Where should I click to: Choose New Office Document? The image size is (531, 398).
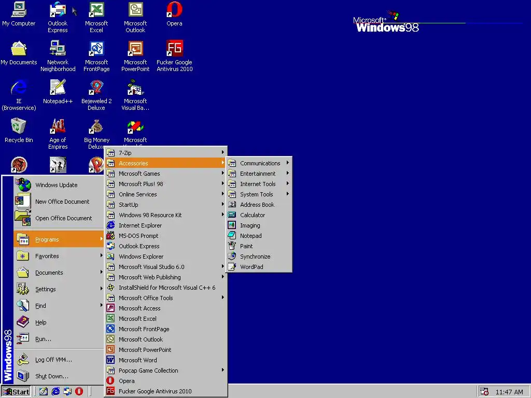pos(59,202)
